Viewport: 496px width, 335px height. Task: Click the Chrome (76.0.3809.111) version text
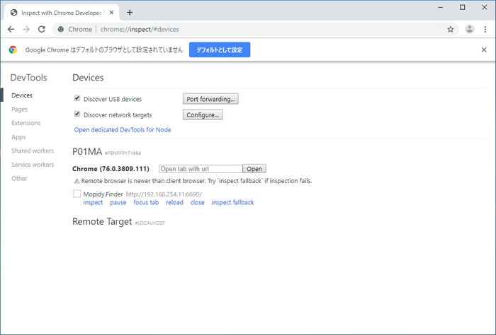click(111, 169)
